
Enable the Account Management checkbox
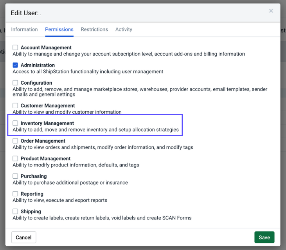(15, 47)
